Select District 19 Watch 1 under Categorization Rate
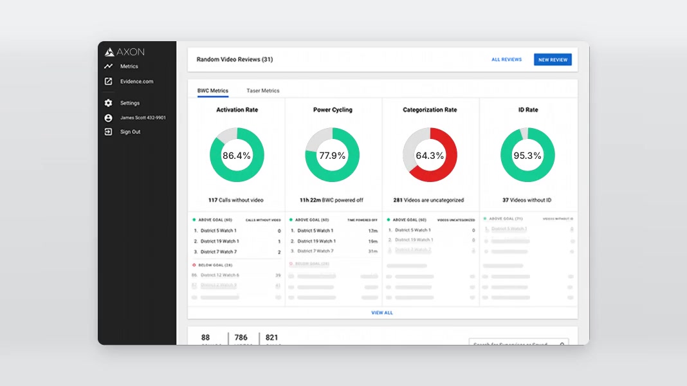This screenshot has height=386, width=687. [x=431, y=240]
